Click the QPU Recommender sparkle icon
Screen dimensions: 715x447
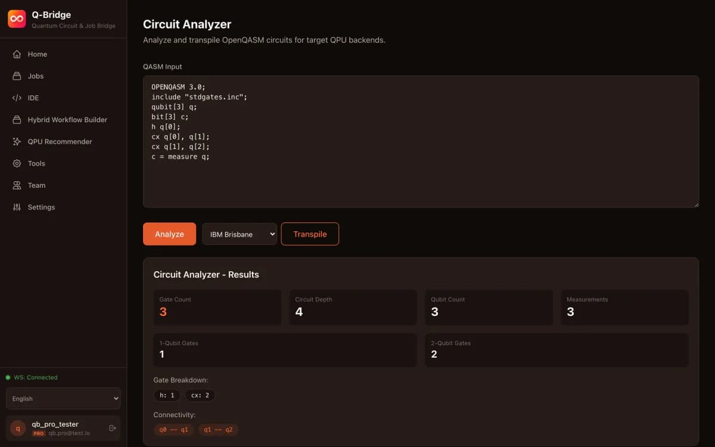[17, 142]
